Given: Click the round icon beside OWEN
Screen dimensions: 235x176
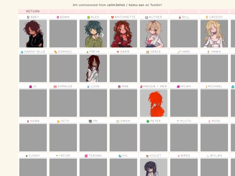Looking at the screenshot, I should point(117,121).
